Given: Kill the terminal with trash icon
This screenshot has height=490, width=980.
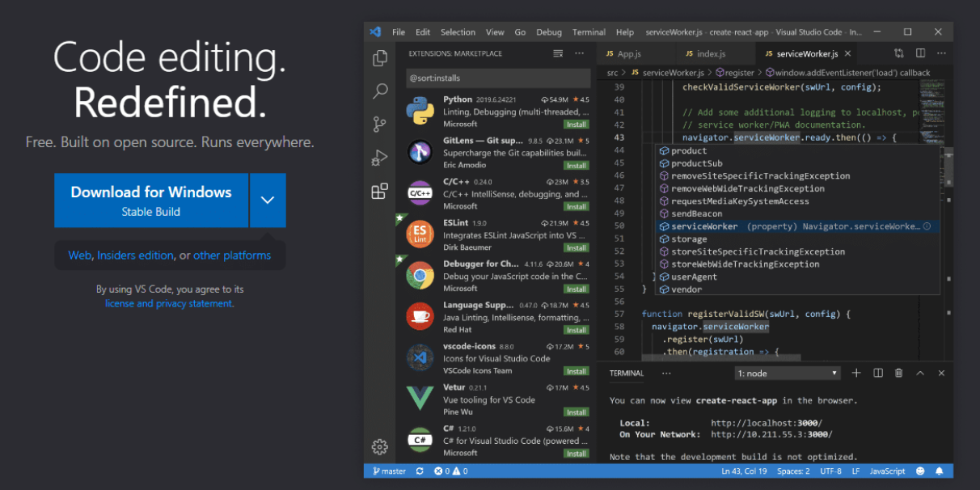Looking at the screenshot, I should pyautogui.click(x=899, y=373).
